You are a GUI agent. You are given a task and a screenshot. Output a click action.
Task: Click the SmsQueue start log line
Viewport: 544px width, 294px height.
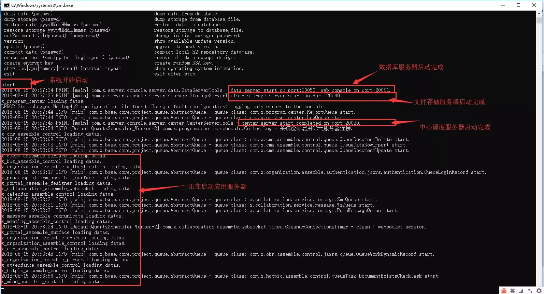[x=189, y=200]
